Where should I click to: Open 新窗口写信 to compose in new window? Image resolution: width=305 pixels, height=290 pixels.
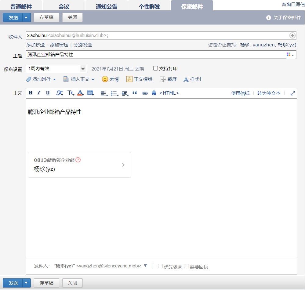pyautogui.click(x=293, y=5)
